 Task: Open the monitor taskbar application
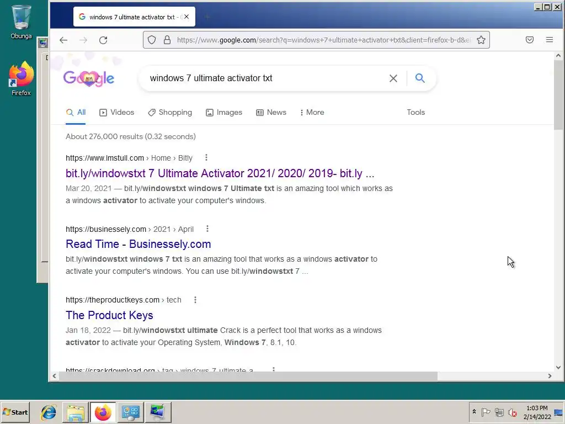click(157, 412)
